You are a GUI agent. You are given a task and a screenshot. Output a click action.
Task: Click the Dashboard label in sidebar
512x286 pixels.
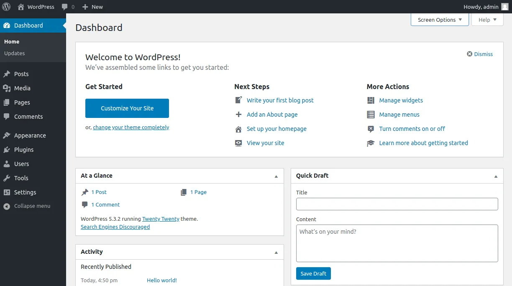coord(28,26)
